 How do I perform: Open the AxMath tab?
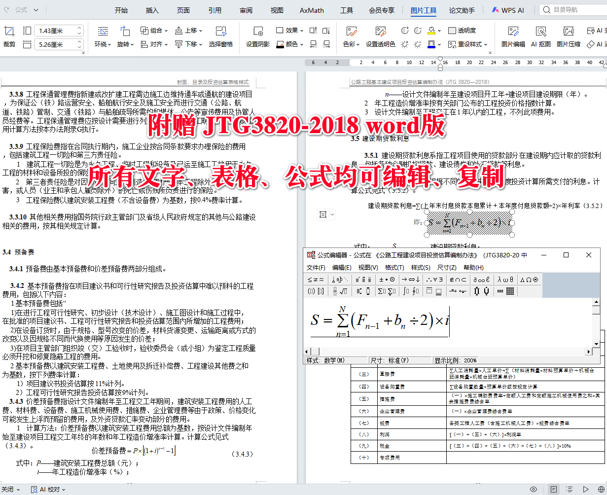312,10
